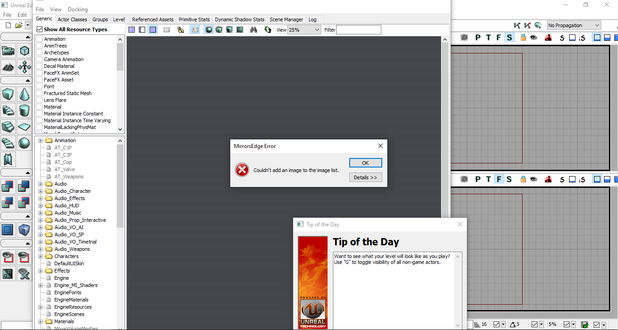The image size is (618, 330).
Task: Open the Docking menu
Action: (78, 10)
